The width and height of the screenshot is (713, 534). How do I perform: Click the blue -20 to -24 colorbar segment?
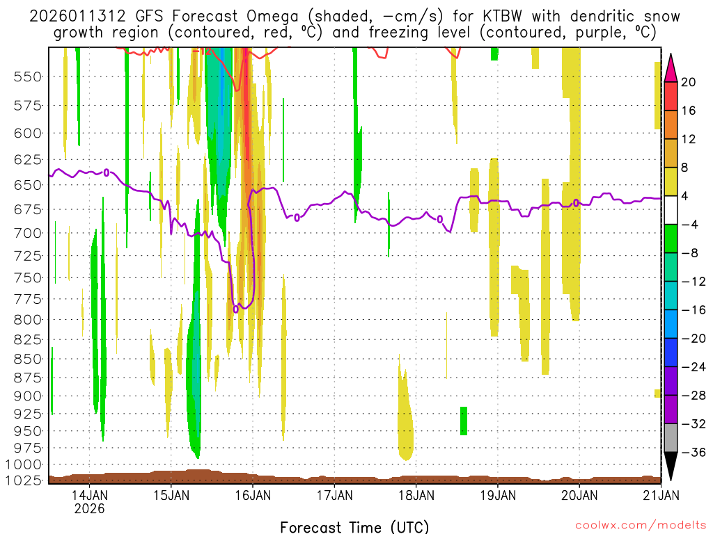[671, 353]
